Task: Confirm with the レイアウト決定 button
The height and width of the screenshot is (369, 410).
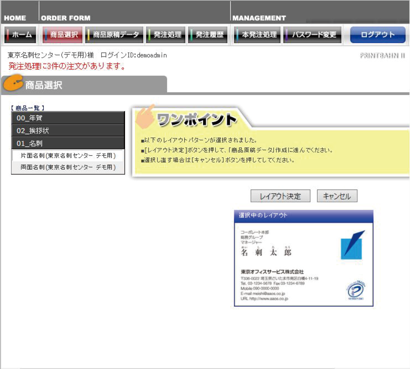Action: coord(280,196)
